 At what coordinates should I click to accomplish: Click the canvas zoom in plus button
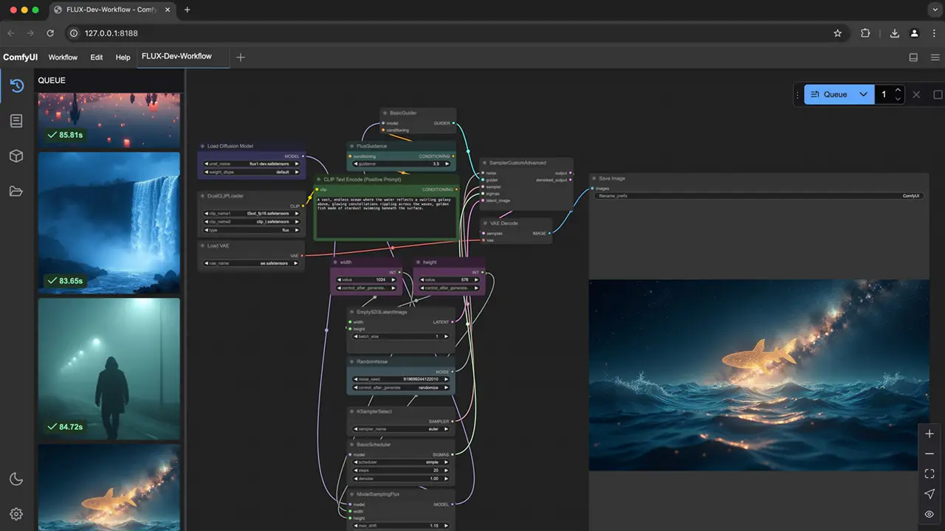click(929, 434)
